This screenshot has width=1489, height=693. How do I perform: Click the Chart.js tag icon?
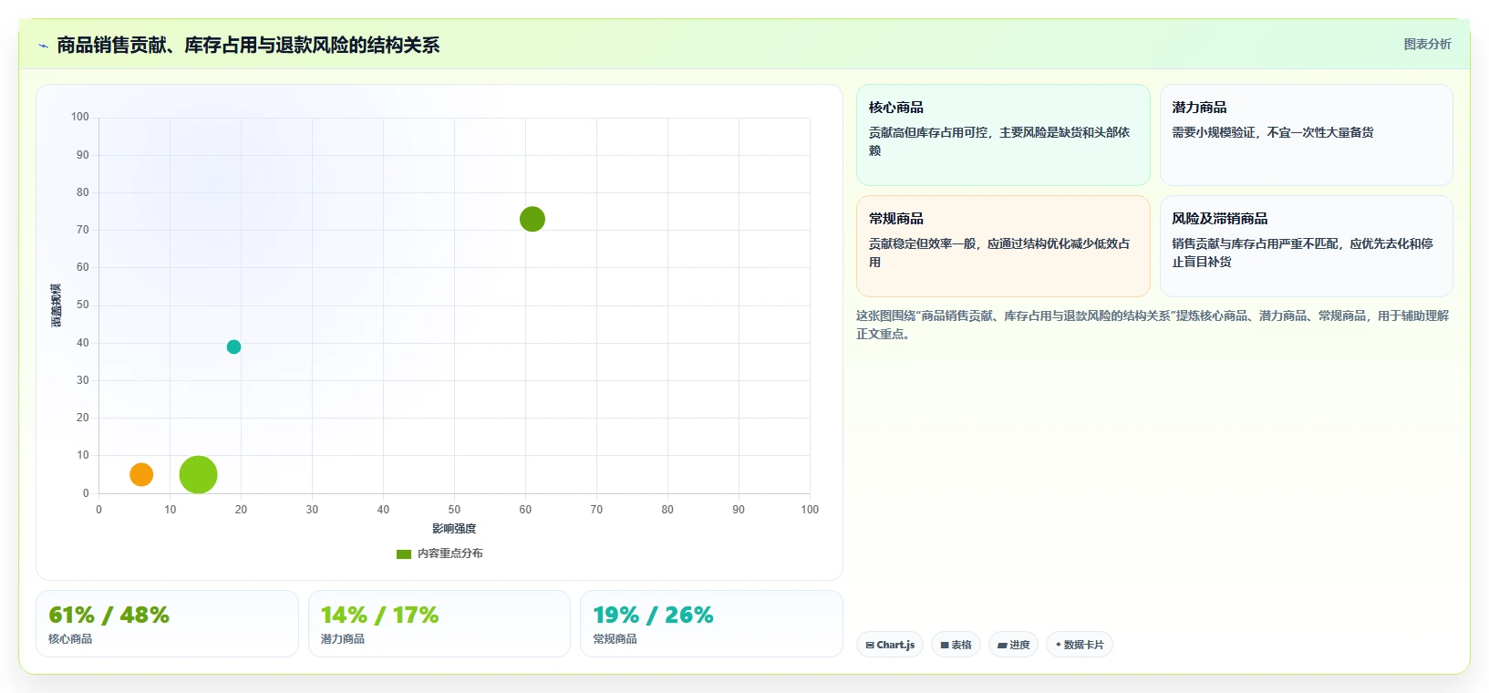pos(870,645)
